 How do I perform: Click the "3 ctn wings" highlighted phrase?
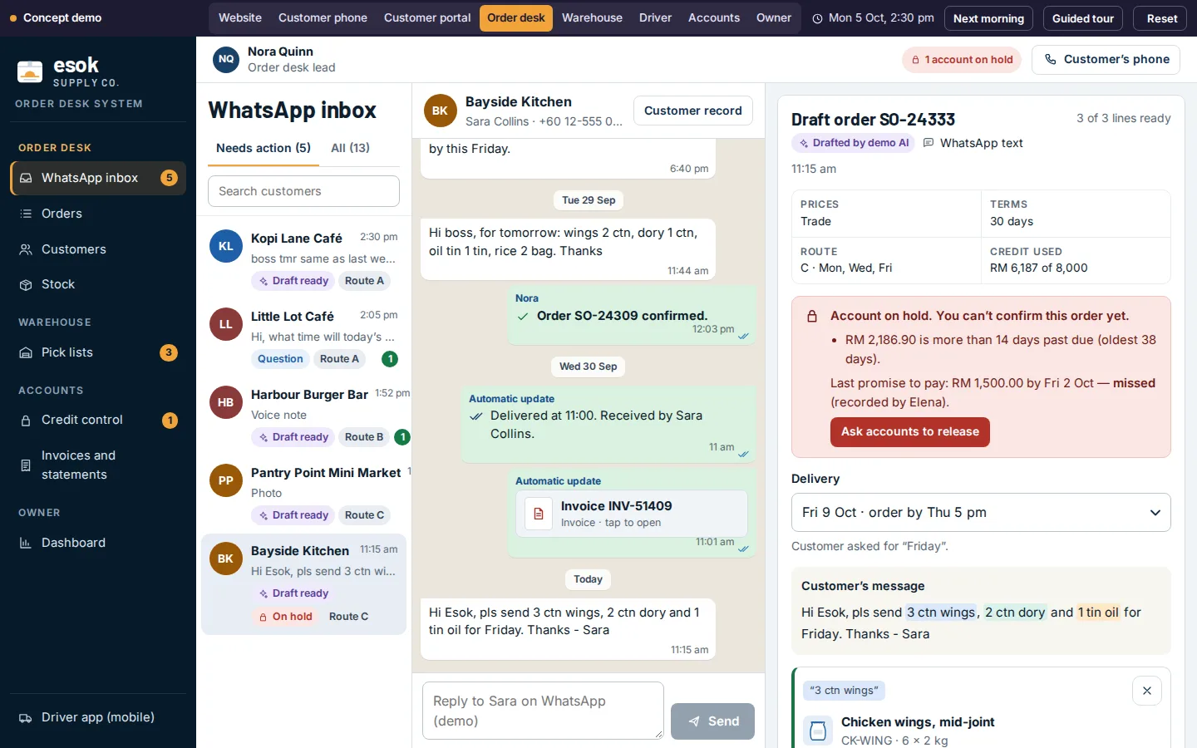[x=940, y=613]
